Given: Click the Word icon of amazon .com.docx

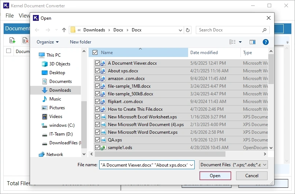Looking at the screenshot, I should pyautogui.click(x=103, y=79).
